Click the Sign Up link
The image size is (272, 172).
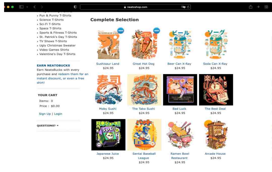pyautogui.click(x=45, y=114)
